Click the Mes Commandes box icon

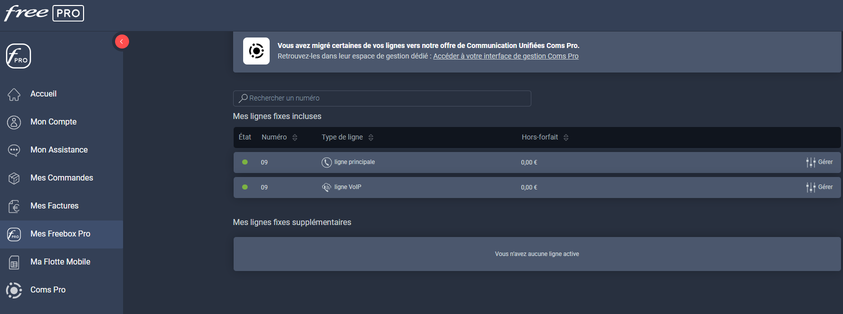[14, 178]
